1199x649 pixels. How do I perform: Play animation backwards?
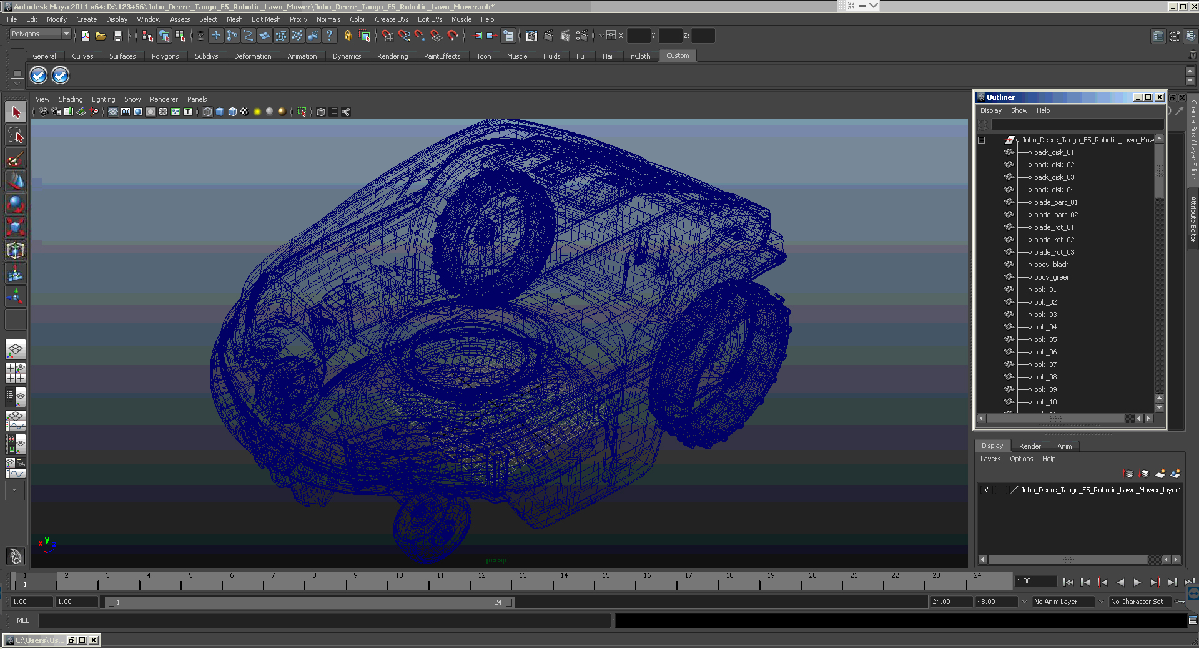tap(1120, 582)
